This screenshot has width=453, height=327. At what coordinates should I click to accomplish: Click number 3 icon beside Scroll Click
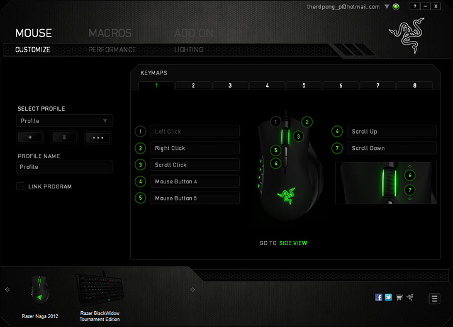coord(140,164)
